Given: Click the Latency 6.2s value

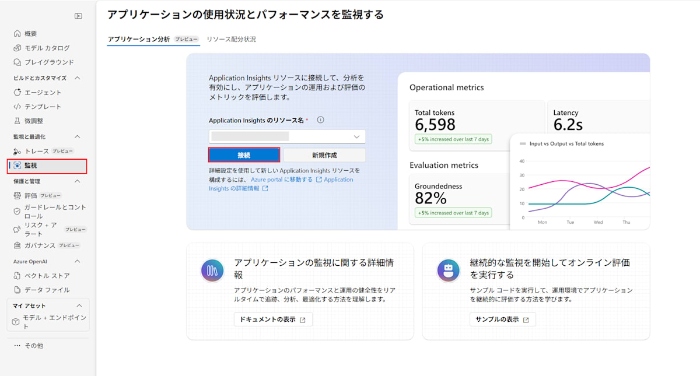Looking at the screenshot, I should tap(567, 124).
